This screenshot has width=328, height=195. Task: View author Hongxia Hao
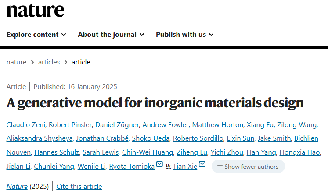pos(299,152)
